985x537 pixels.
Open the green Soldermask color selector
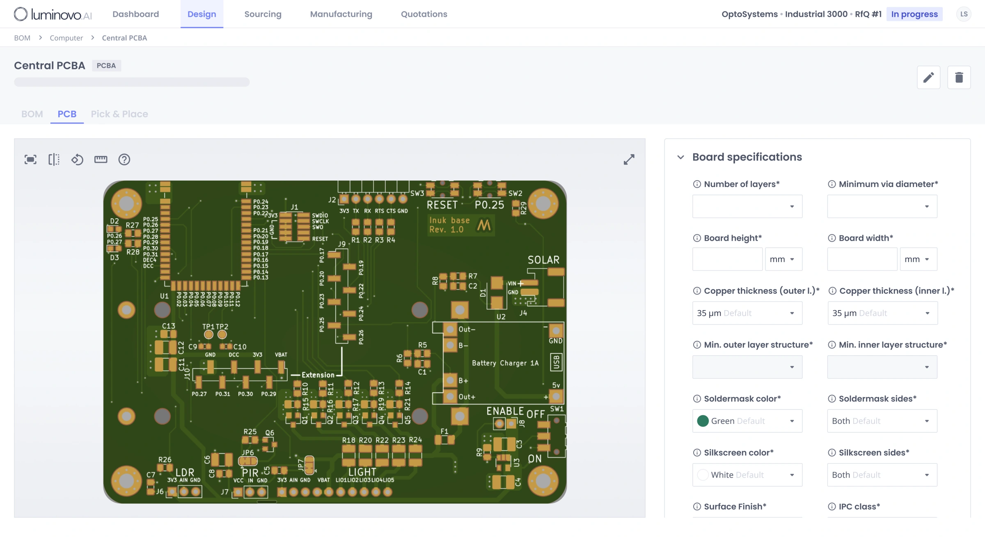tap(747, 421)
